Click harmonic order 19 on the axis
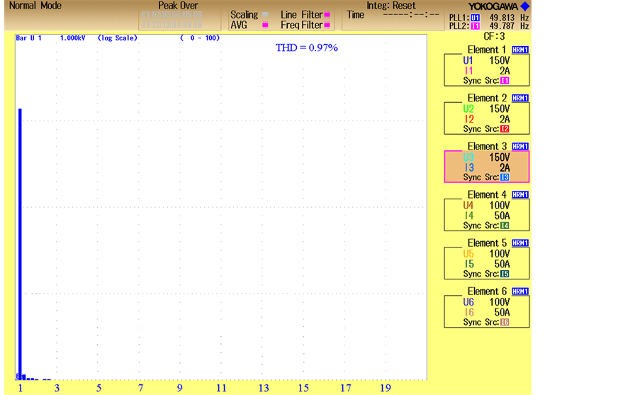 point(385,388)
